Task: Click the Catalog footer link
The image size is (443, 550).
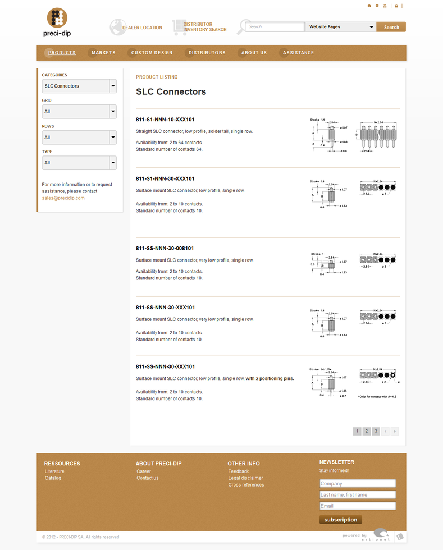Action: tap(53, 478)
